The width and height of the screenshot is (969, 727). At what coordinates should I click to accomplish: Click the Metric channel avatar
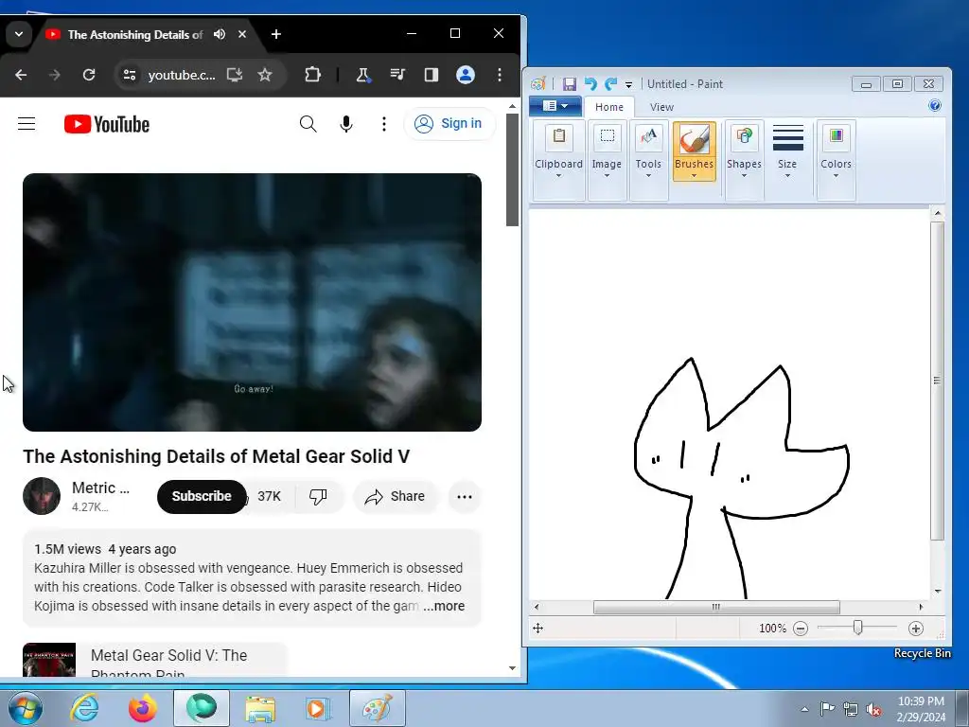pyautogui.click(x=42, y=496)
